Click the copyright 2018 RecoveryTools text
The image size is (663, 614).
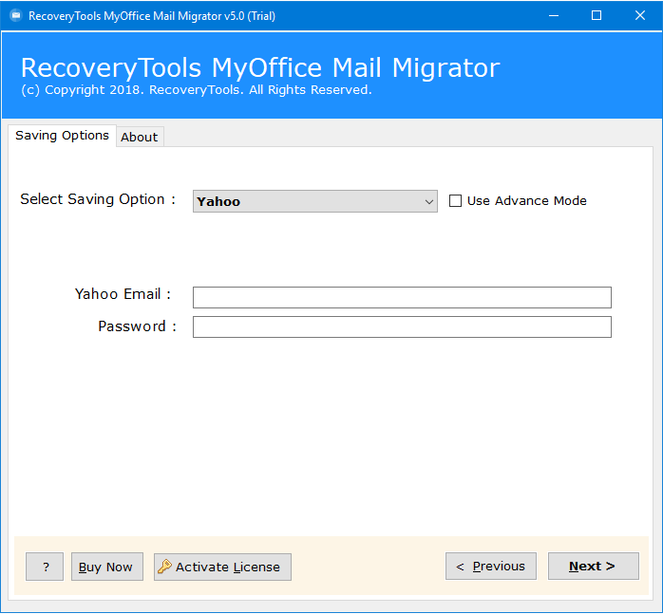(x=197, y=90)
